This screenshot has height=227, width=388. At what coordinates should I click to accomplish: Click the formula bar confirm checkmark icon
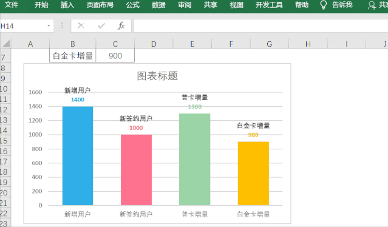click(101, 25)
